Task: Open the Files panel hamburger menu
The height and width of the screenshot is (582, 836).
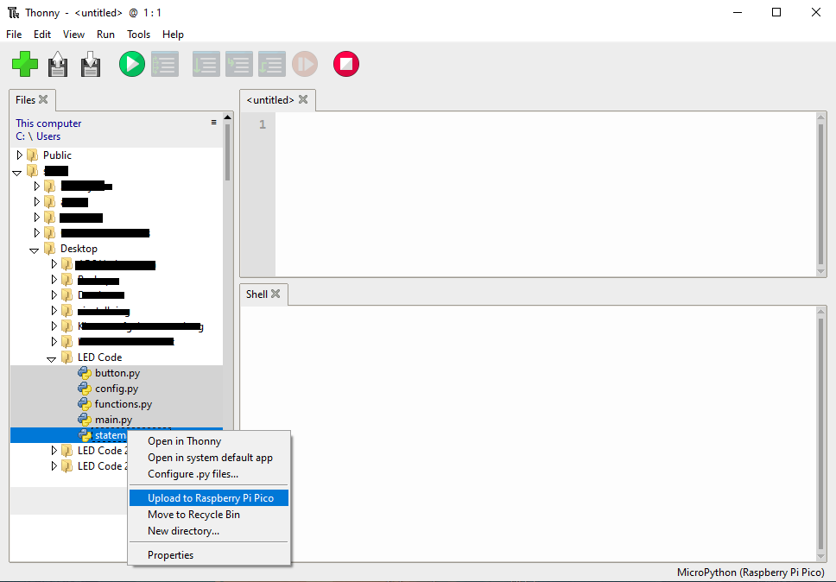Action: pyautogui.click(x=214, y=123)
